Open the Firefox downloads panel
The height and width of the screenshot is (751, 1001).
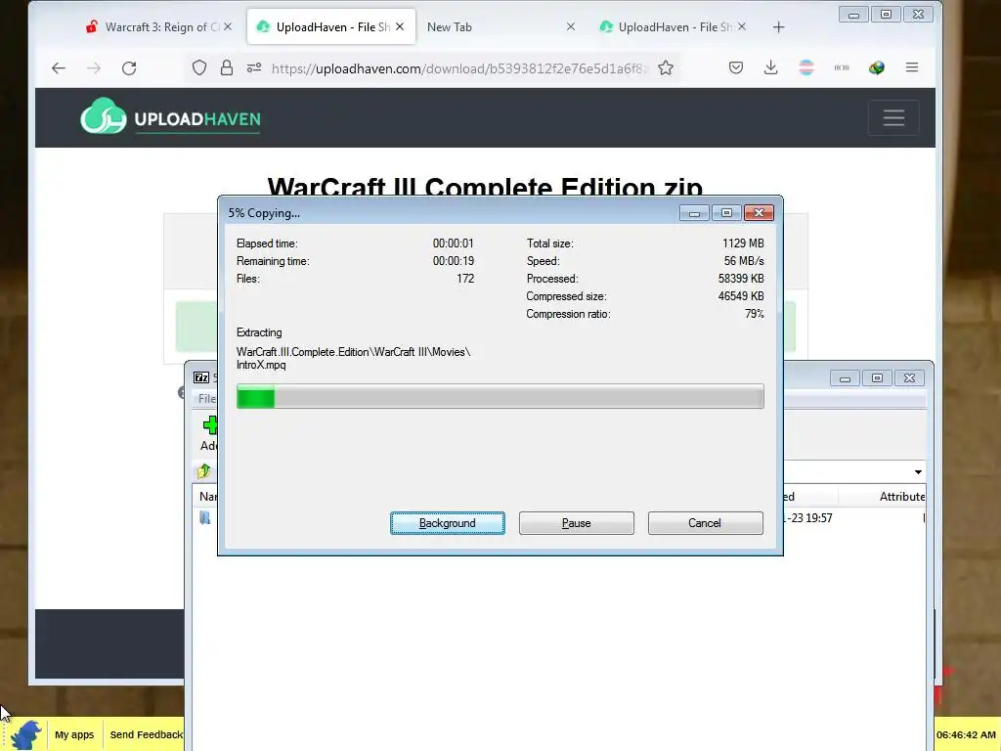click(771, 67)
